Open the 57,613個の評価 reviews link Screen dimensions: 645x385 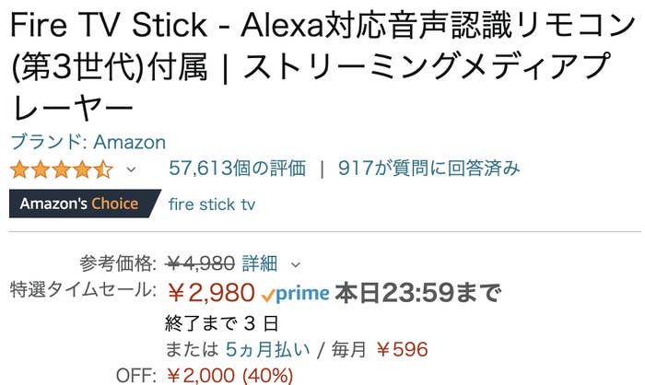pyautogui.click(x=238, y=169)
